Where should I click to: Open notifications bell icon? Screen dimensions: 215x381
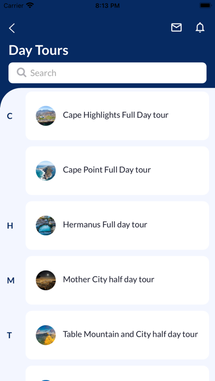pyautogui.click(x=200, y=27)
